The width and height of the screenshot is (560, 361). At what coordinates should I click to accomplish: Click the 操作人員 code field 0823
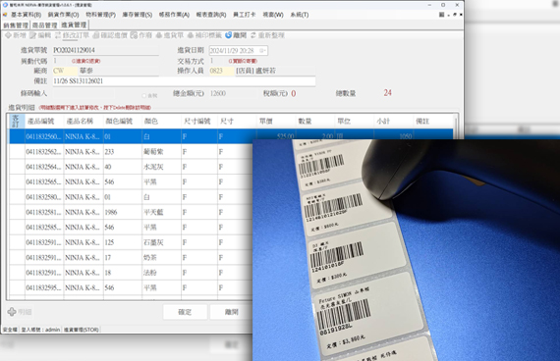[x=221, y=71]
